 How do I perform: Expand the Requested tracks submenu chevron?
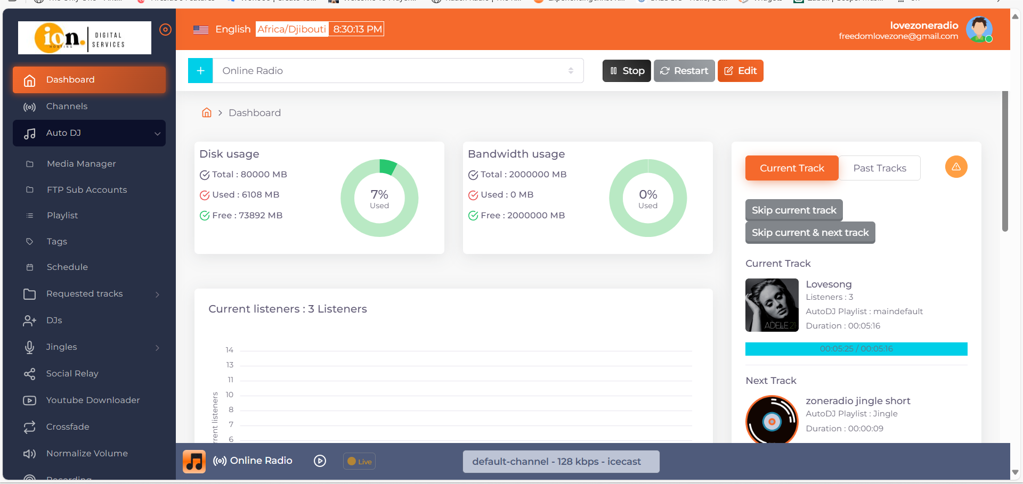[x=157, y=294]
